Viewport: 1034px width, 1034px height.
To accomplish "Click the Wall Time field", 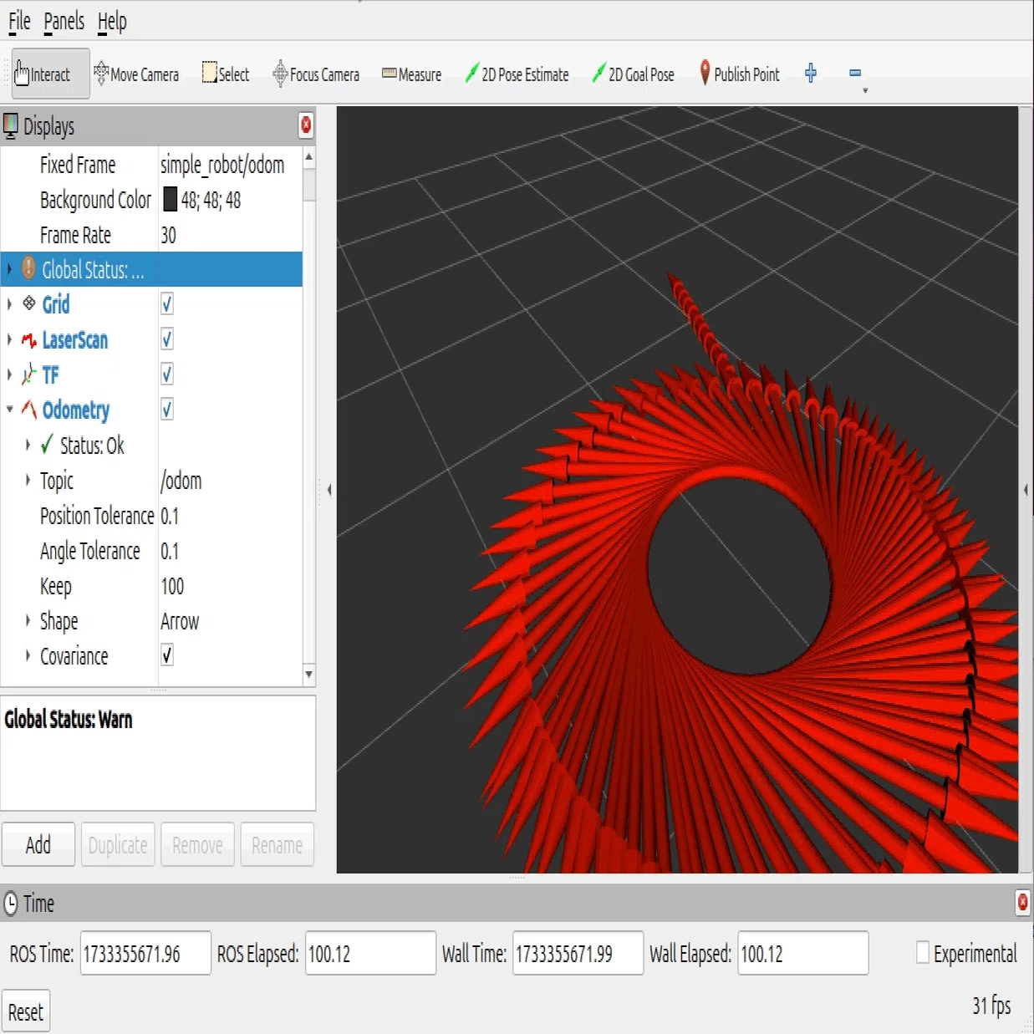I will 578,953.
